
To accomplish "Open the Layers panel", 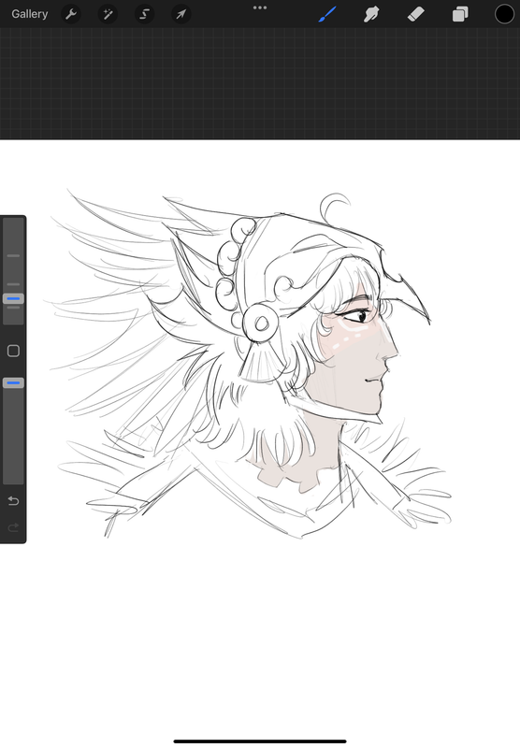I will 460,14.
